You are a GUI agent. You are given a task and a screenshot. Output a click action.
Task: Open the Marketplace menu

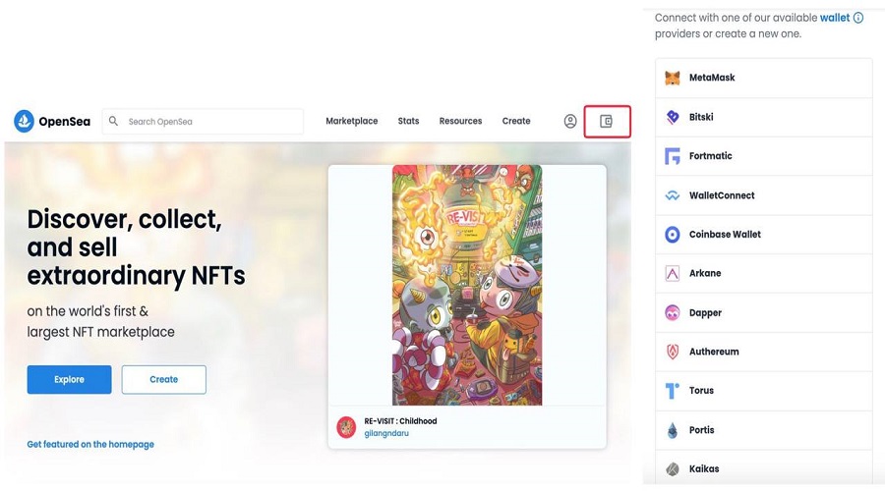[352, 121]
